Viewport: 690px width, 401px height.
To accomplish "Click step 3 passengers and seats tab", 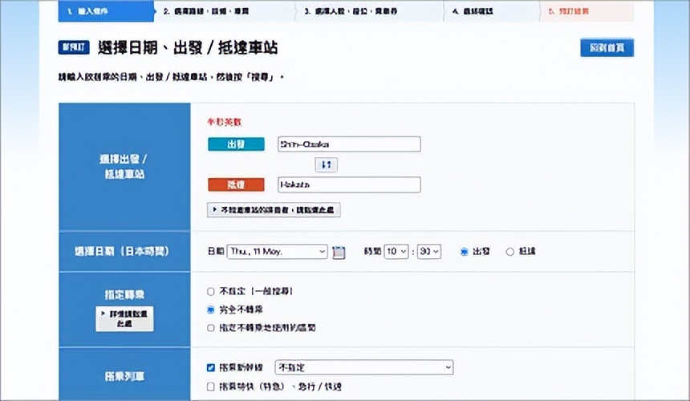I will 370,11.
